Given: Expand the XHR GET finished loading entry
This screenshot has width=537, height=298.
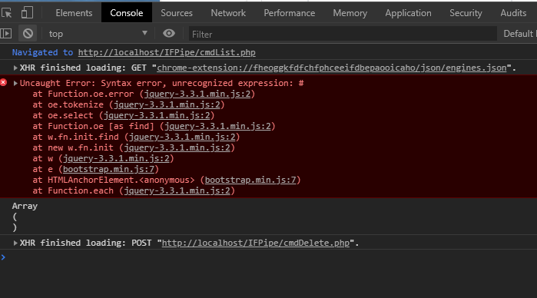Looking at the screenshot, I should (x=15, y=68).
